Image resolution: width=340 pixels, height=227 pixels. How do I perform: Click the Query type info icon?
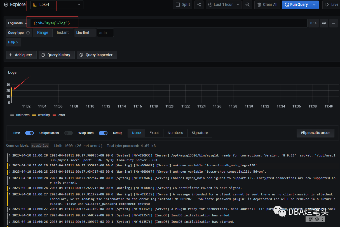click(28, 33)
